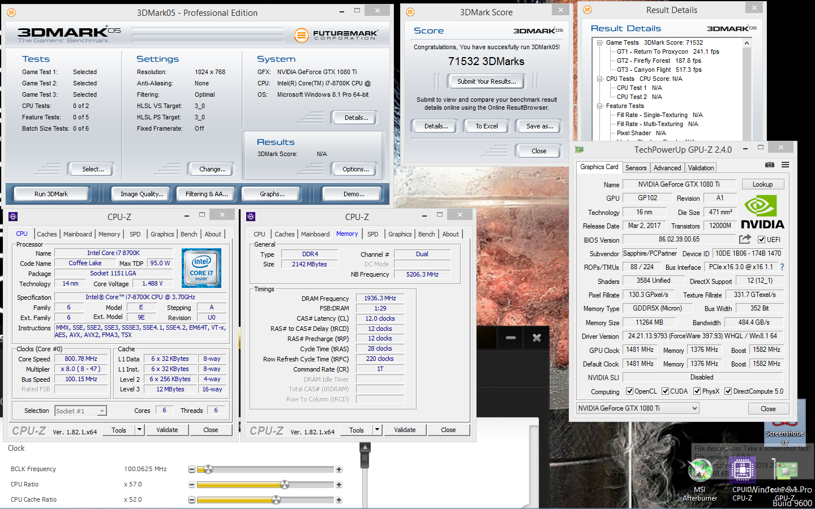Click plus icon beside BCLK Frequency slider
Screen dimensions: 815x509
pyautogui.click(x=339, y=469)
